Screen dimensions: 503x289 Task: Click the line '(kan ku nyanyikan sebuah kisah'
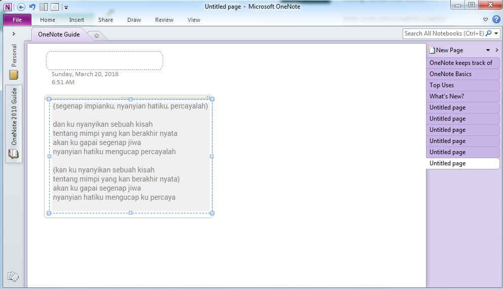(103, 170)
